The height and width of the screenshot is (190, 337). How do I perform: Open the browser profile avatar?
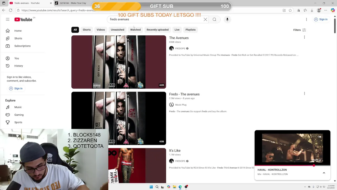[319, 10]
